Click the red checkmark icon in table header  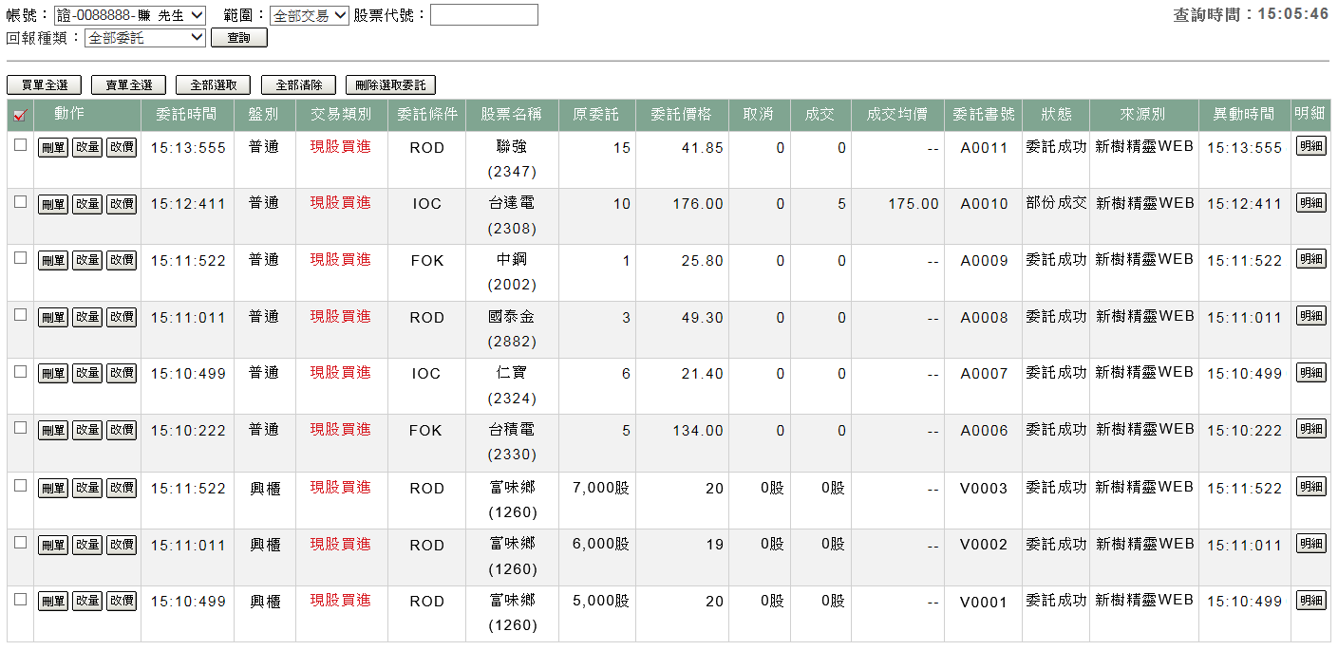(x=20, y=116)
